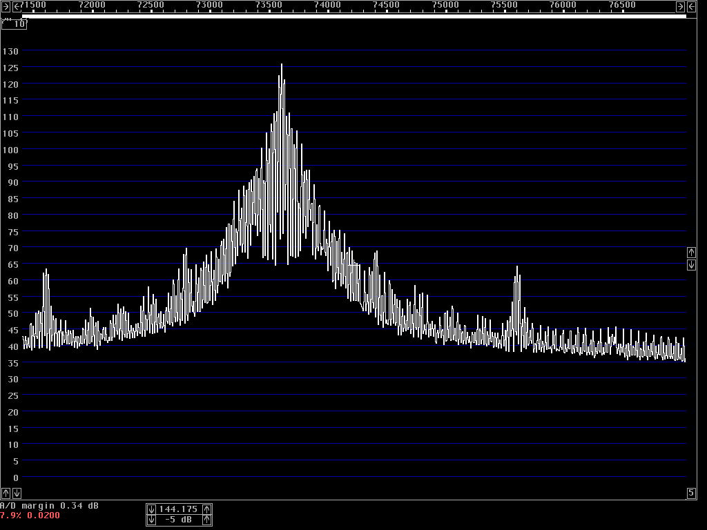Click the right arrow at top-right of frequency scale
This screenshot has width=707, height=530.
click(680, 6)
